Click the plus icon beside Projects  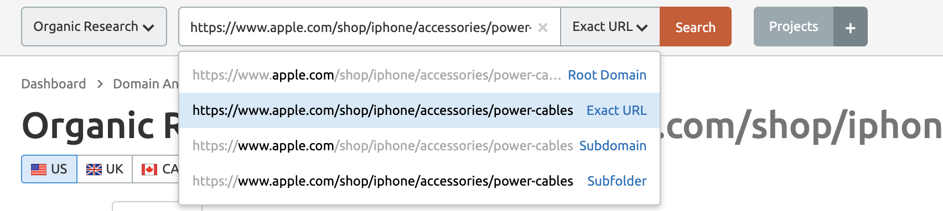[851, 27]
